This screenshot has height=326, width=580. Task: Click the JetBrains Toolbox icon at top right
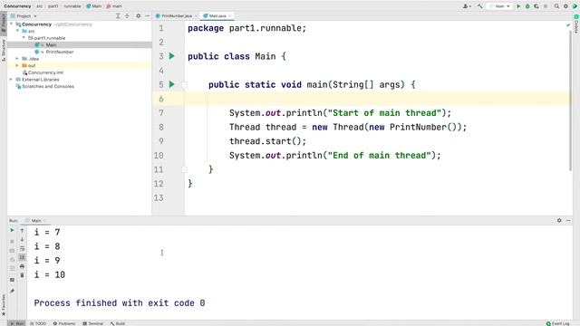(x=575, y=6)
